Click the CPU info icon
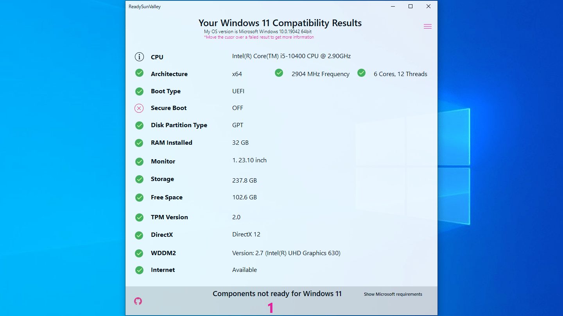Viewport: 563px width, 316px height. (139, 57)
